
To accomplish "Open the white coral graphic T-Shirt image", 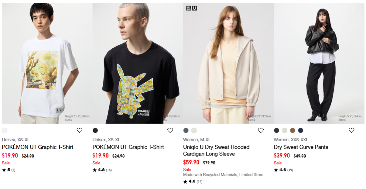I will point(47,63).
